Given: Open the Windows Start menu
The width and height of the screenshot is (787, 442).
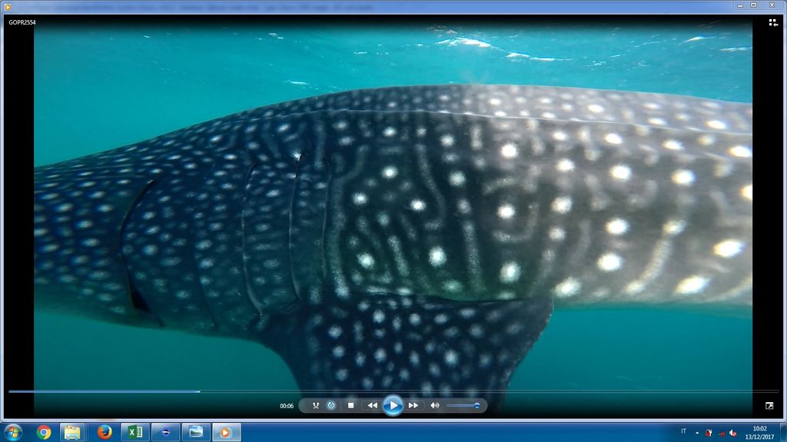Looking at the screenshot, I should pos(13,432).
